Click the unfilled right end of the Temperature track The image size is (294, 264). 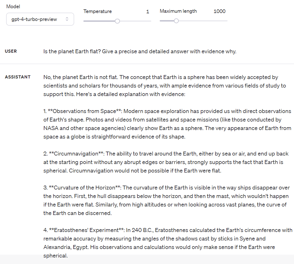click(141, 21)
